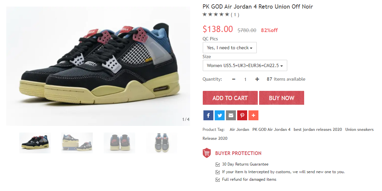Toggle customs interception guarantee checkbox
382x191 pixels.
click(218, 172)
